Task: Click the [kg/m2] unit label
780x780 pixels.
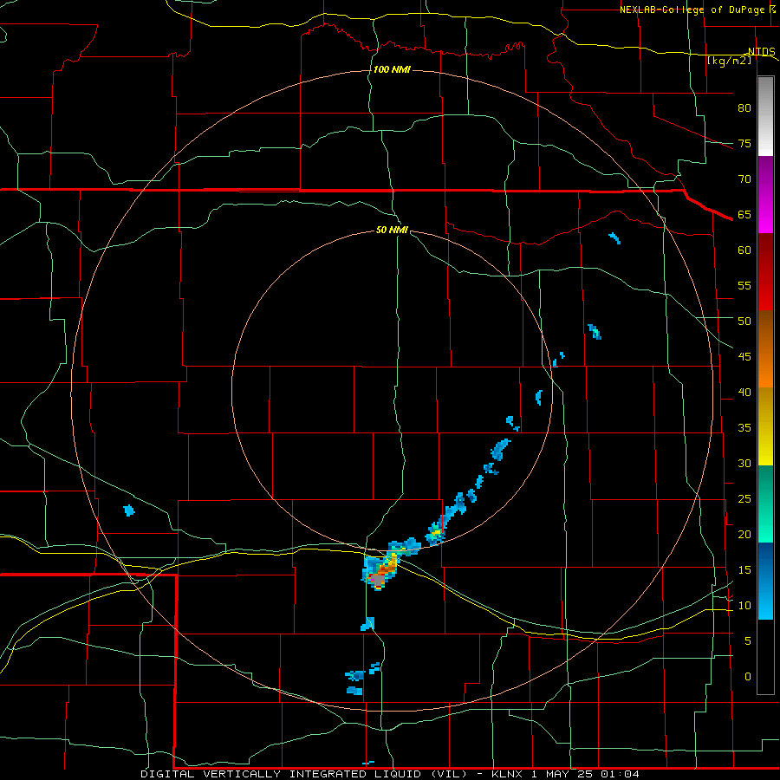Action: [729, 61]
